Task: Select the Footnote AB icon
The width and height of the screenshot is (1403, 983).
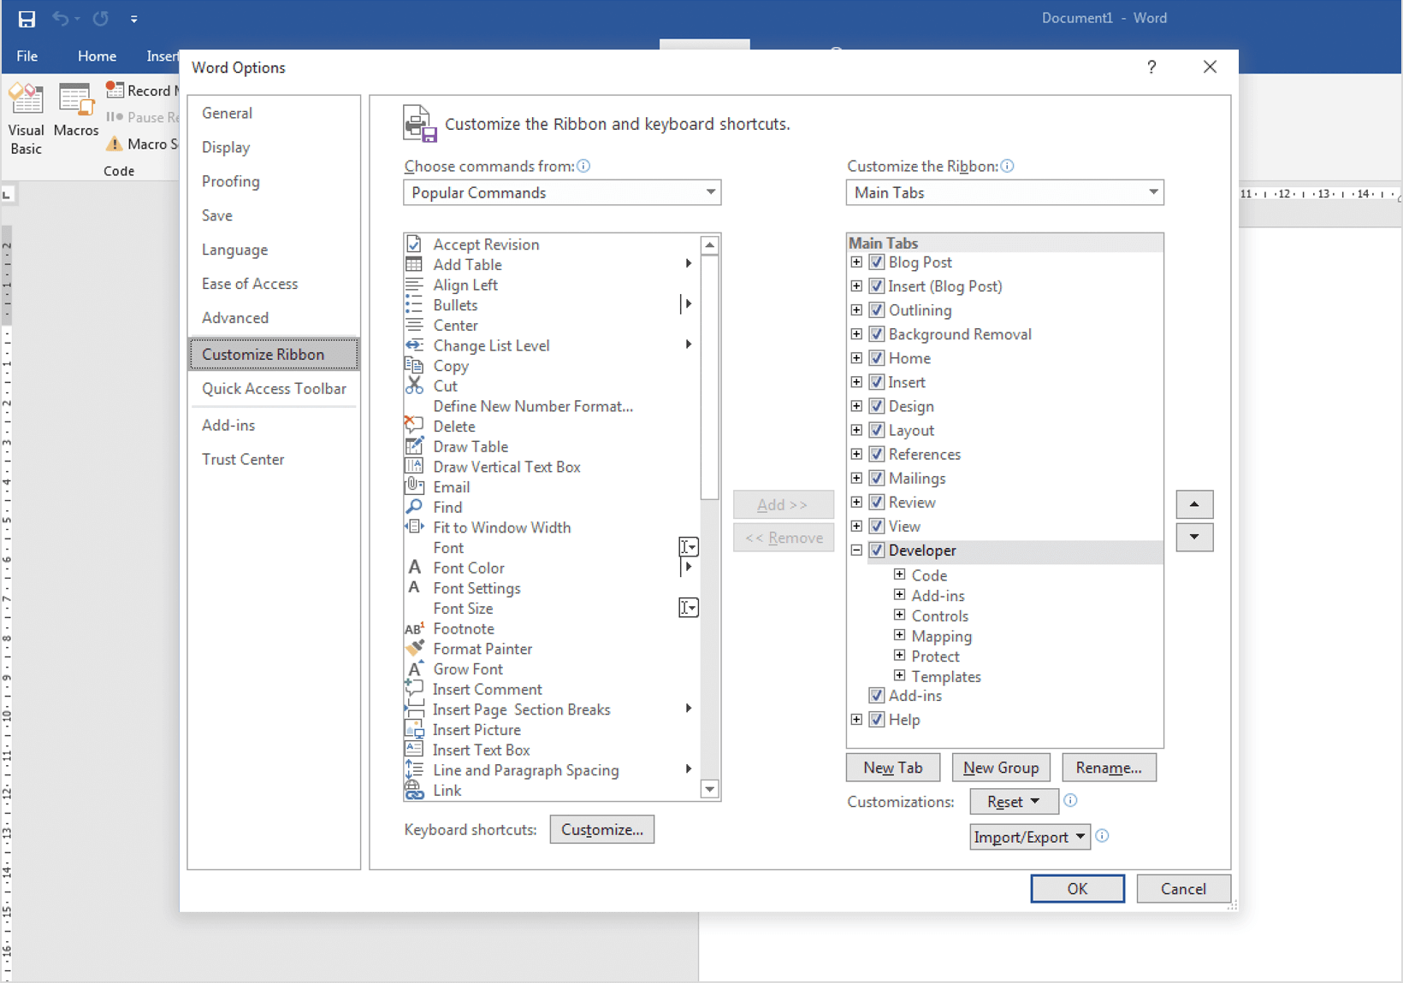Action: 414,628
